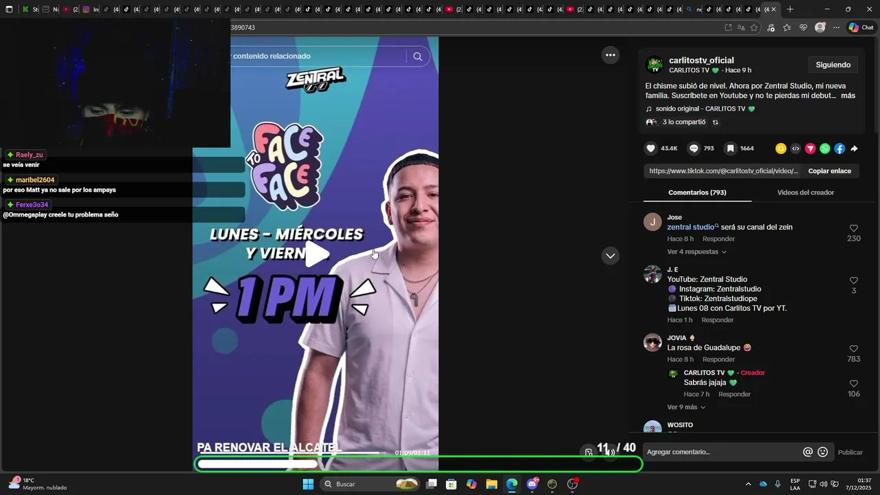Mute video with the speaker volume icon
Image resolution: width=880 pixels, height=495 pixels.
(610, 452)
